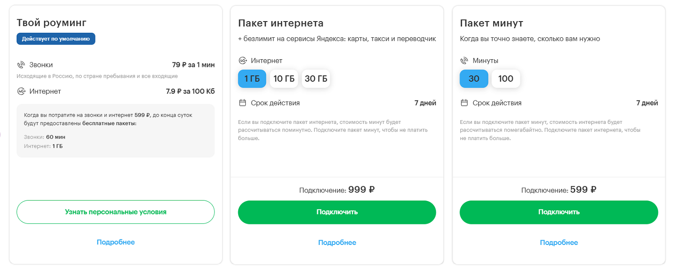Click calendar icon in minutes package card

coord(464,103)
